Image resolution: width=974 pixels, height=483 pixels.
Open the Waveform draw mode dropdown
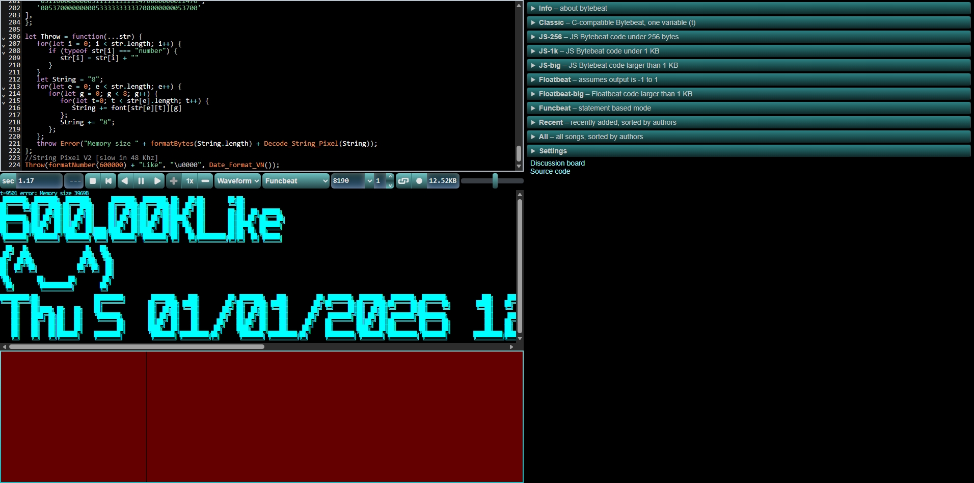point(238,181)
